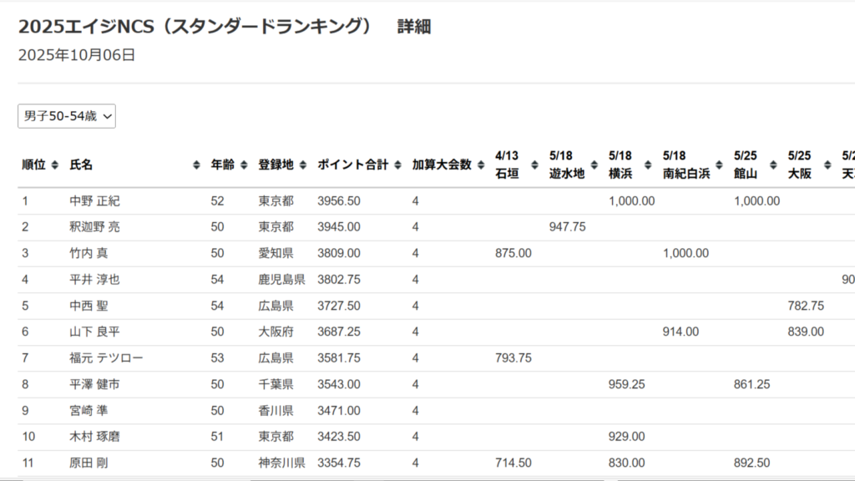Open the 男子50-54歳 age category dropdown

pyautogui.click(x=67, y=117)
